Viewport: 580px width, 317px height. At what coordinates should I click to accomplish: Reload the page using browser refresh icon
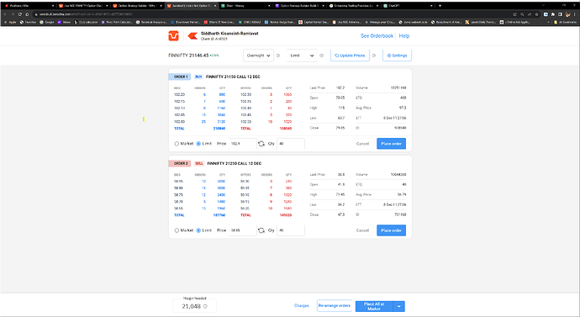click(20, 14)
